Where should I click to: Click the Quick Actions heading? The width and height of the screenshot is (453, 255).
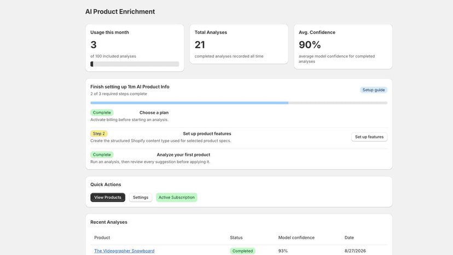coord(106,184)
